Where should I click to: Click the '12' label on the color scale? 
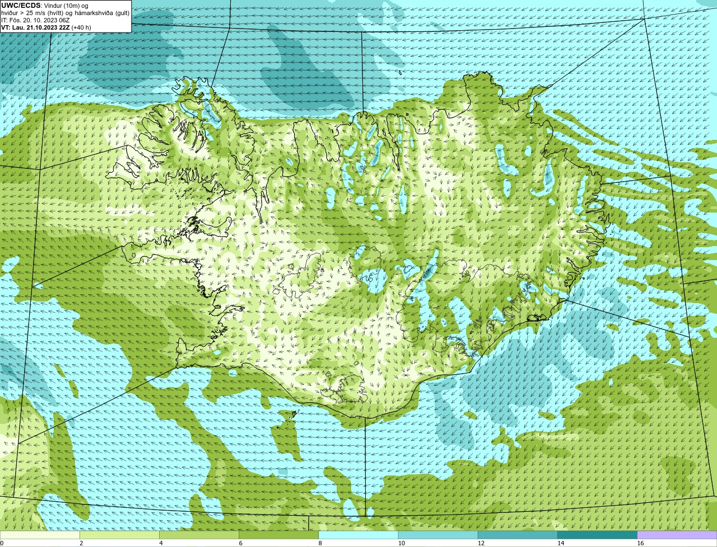click(x=481, y=543)
